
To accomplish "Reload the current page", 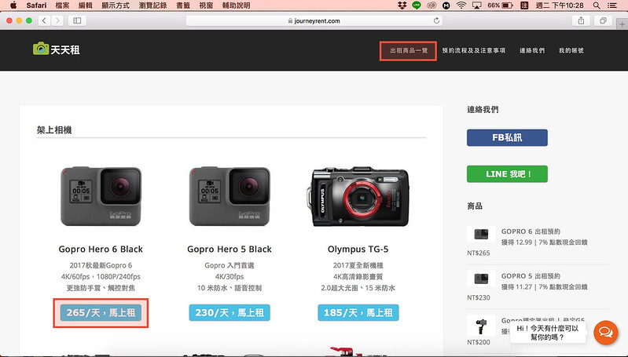I will tap(436, 20).
